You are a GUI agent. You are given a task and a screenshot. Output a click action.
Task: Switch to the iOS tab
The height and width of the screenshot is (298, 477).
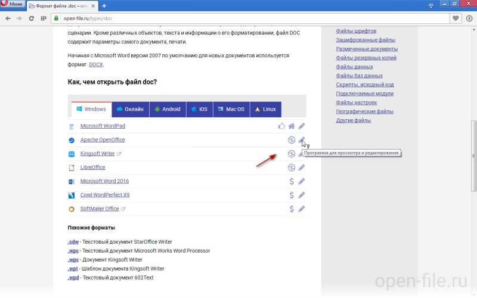(200, 109)
